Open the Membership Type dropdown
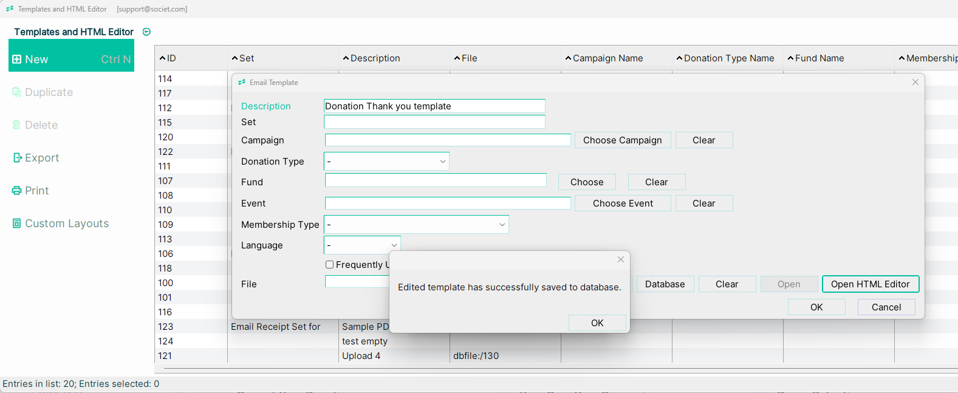 (x=416, y=225)
